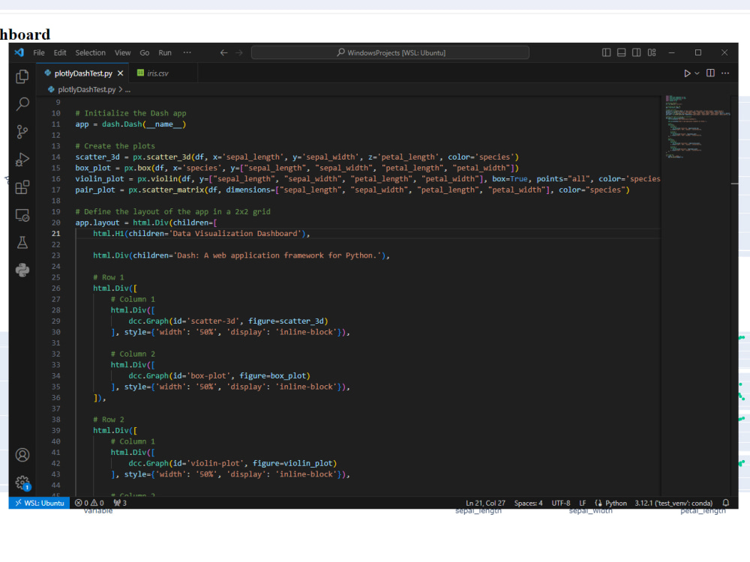Open the Remote Explorer view
750x562 pixels.
point(22,215)
